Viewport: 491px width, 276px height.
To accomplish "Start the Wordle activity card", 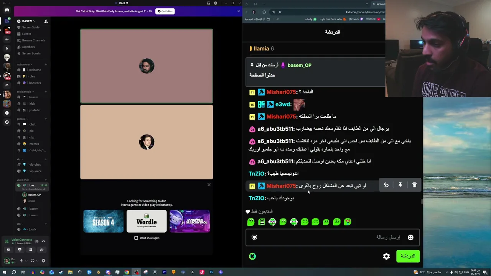I will 147,221.
